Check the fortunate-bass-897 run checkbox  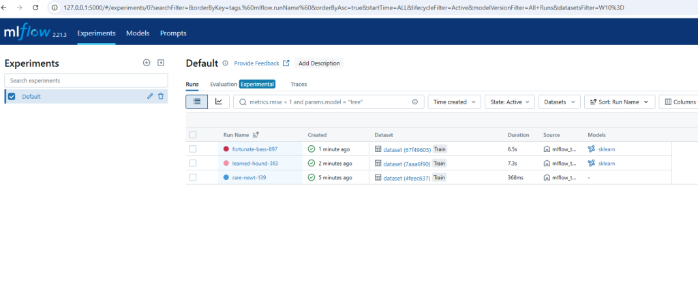(193, 149)
